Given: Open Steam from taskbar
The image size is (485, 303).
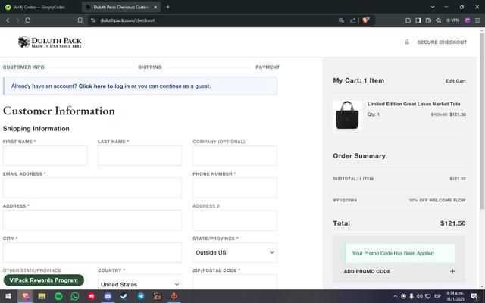Looking at the screenshot, I should (x=124, y=296).
